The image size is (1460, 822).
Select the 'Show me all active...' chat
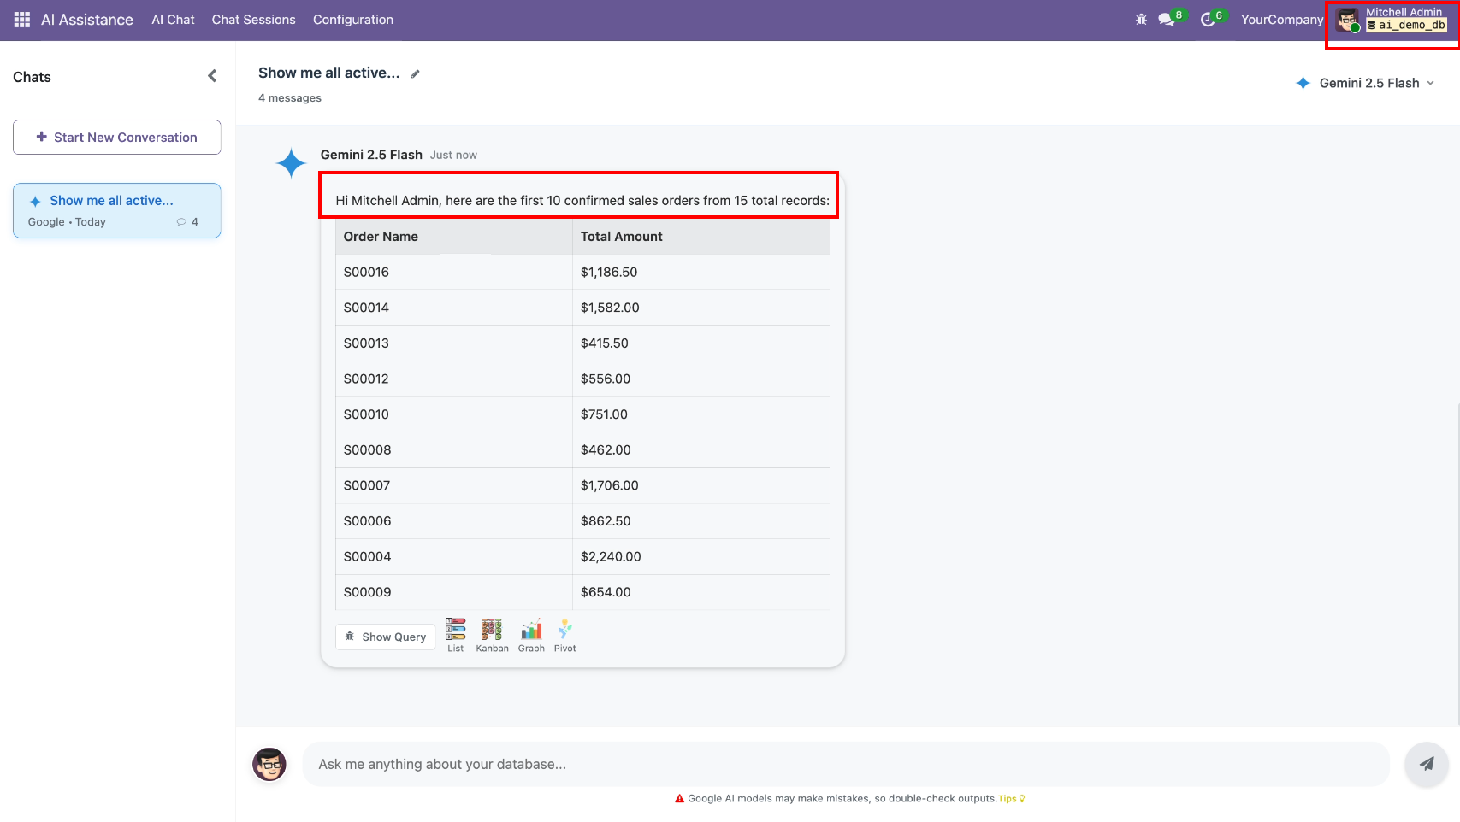click(x=117, y=210)
